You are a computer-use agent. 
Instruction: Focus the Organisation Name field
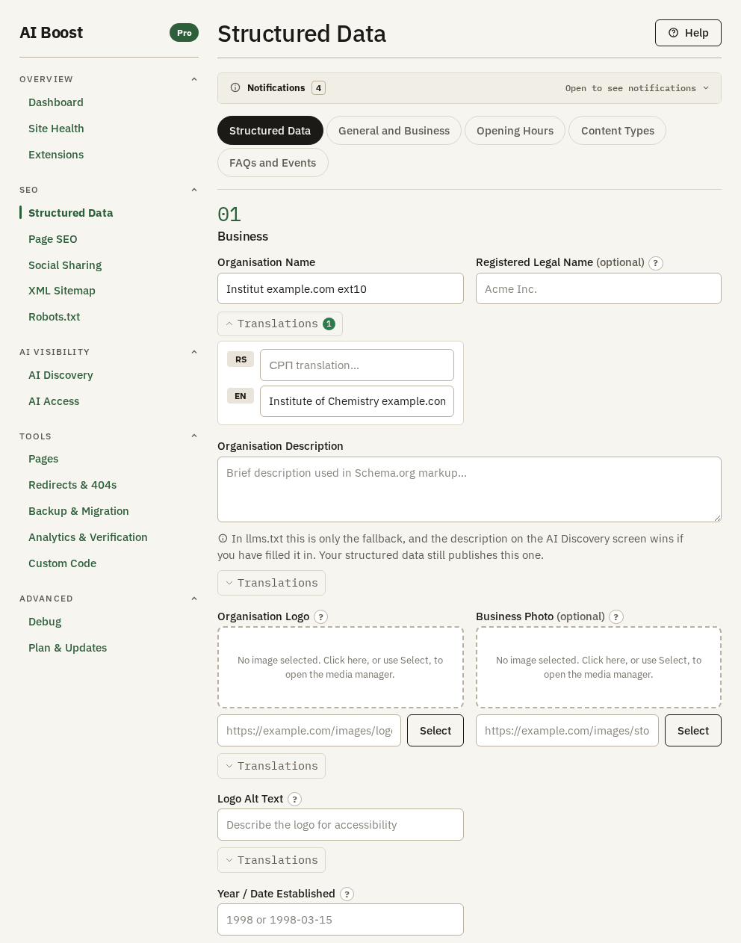(341, 288)
